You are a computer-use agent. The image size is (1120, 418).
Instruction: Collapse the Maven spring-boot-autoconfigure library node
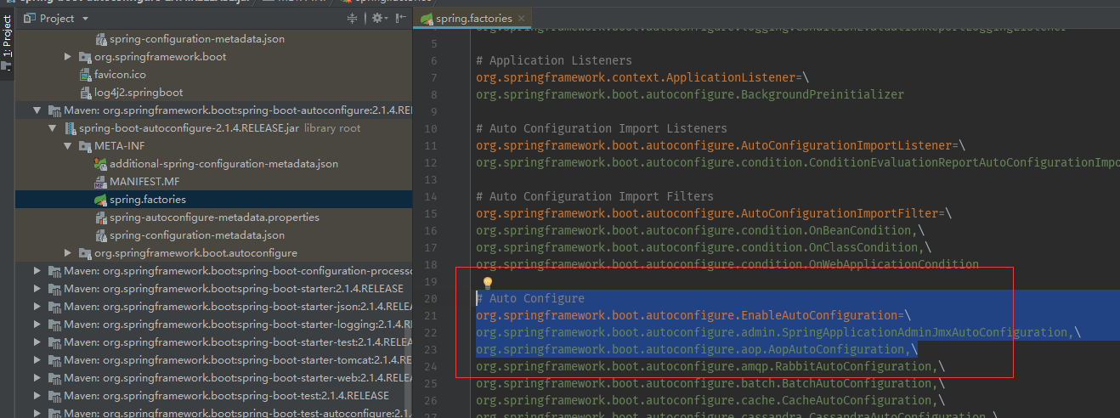(x=37, y=110)
